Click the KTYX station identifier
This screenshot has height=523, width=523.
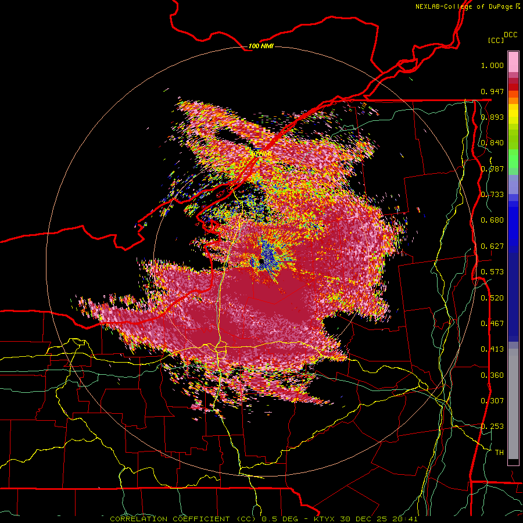pyautogui.click(x=325, y=519)
